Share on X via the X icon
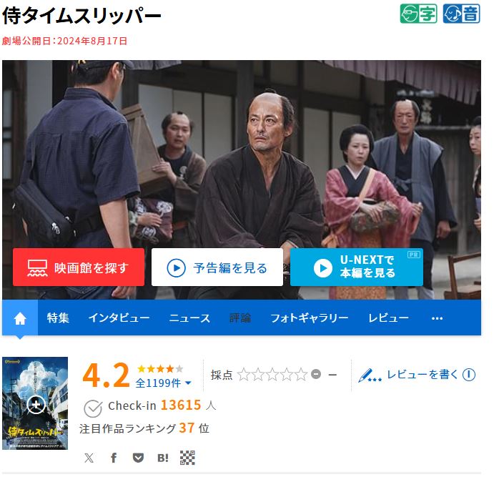Image resolution: width=494 pixels, height=477 pixels. coord(89,458)
